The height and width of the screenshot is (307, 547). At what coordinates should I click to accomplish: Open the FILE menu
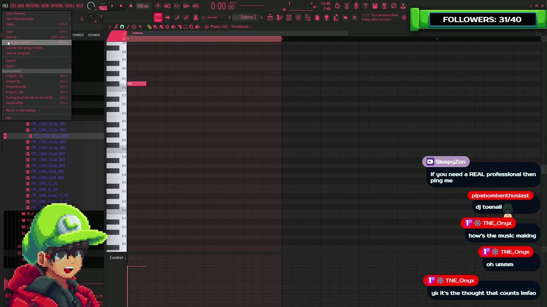click(5, 6)
